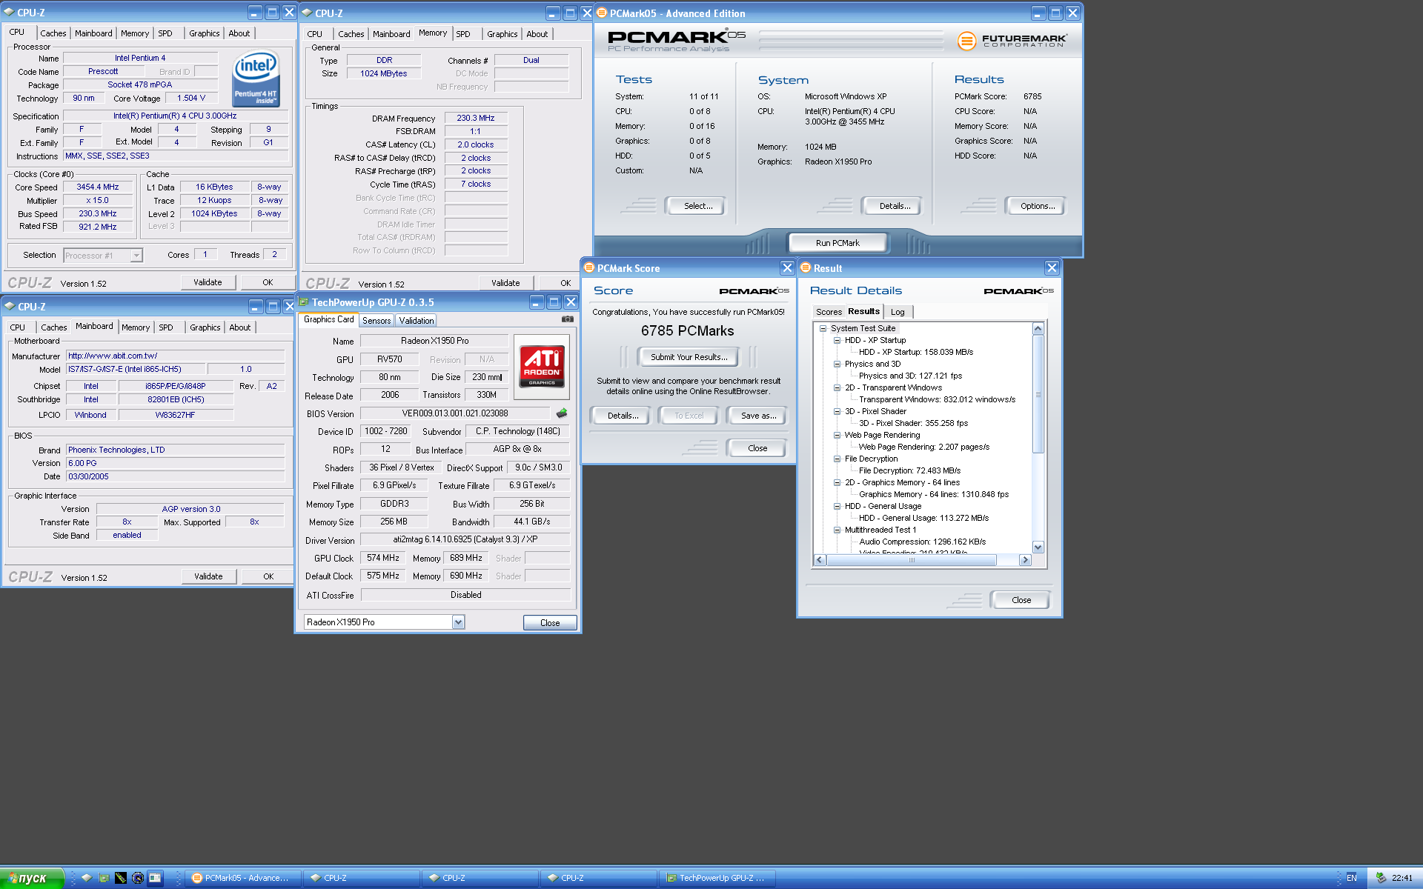This screenshot has width=1423, height=889.
Task: Collapse the Web Page Rendering node
Action: pyautogui.click(x=837, y=435)
